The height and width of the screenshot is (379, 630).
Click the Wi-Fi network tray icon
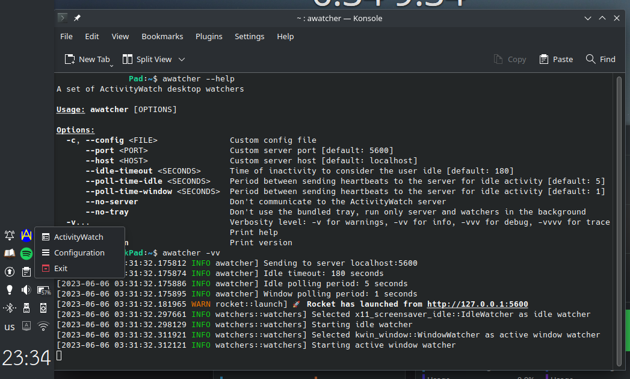pos(43,326)
